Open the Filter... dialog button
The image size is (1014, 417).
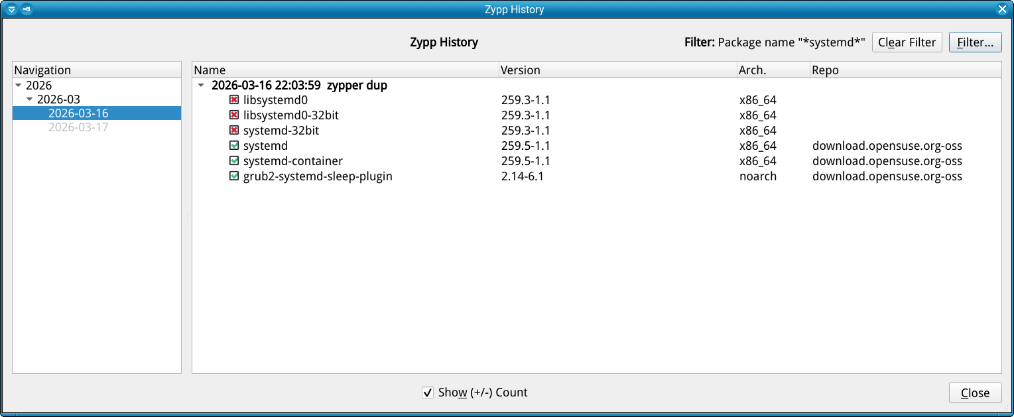974,42
